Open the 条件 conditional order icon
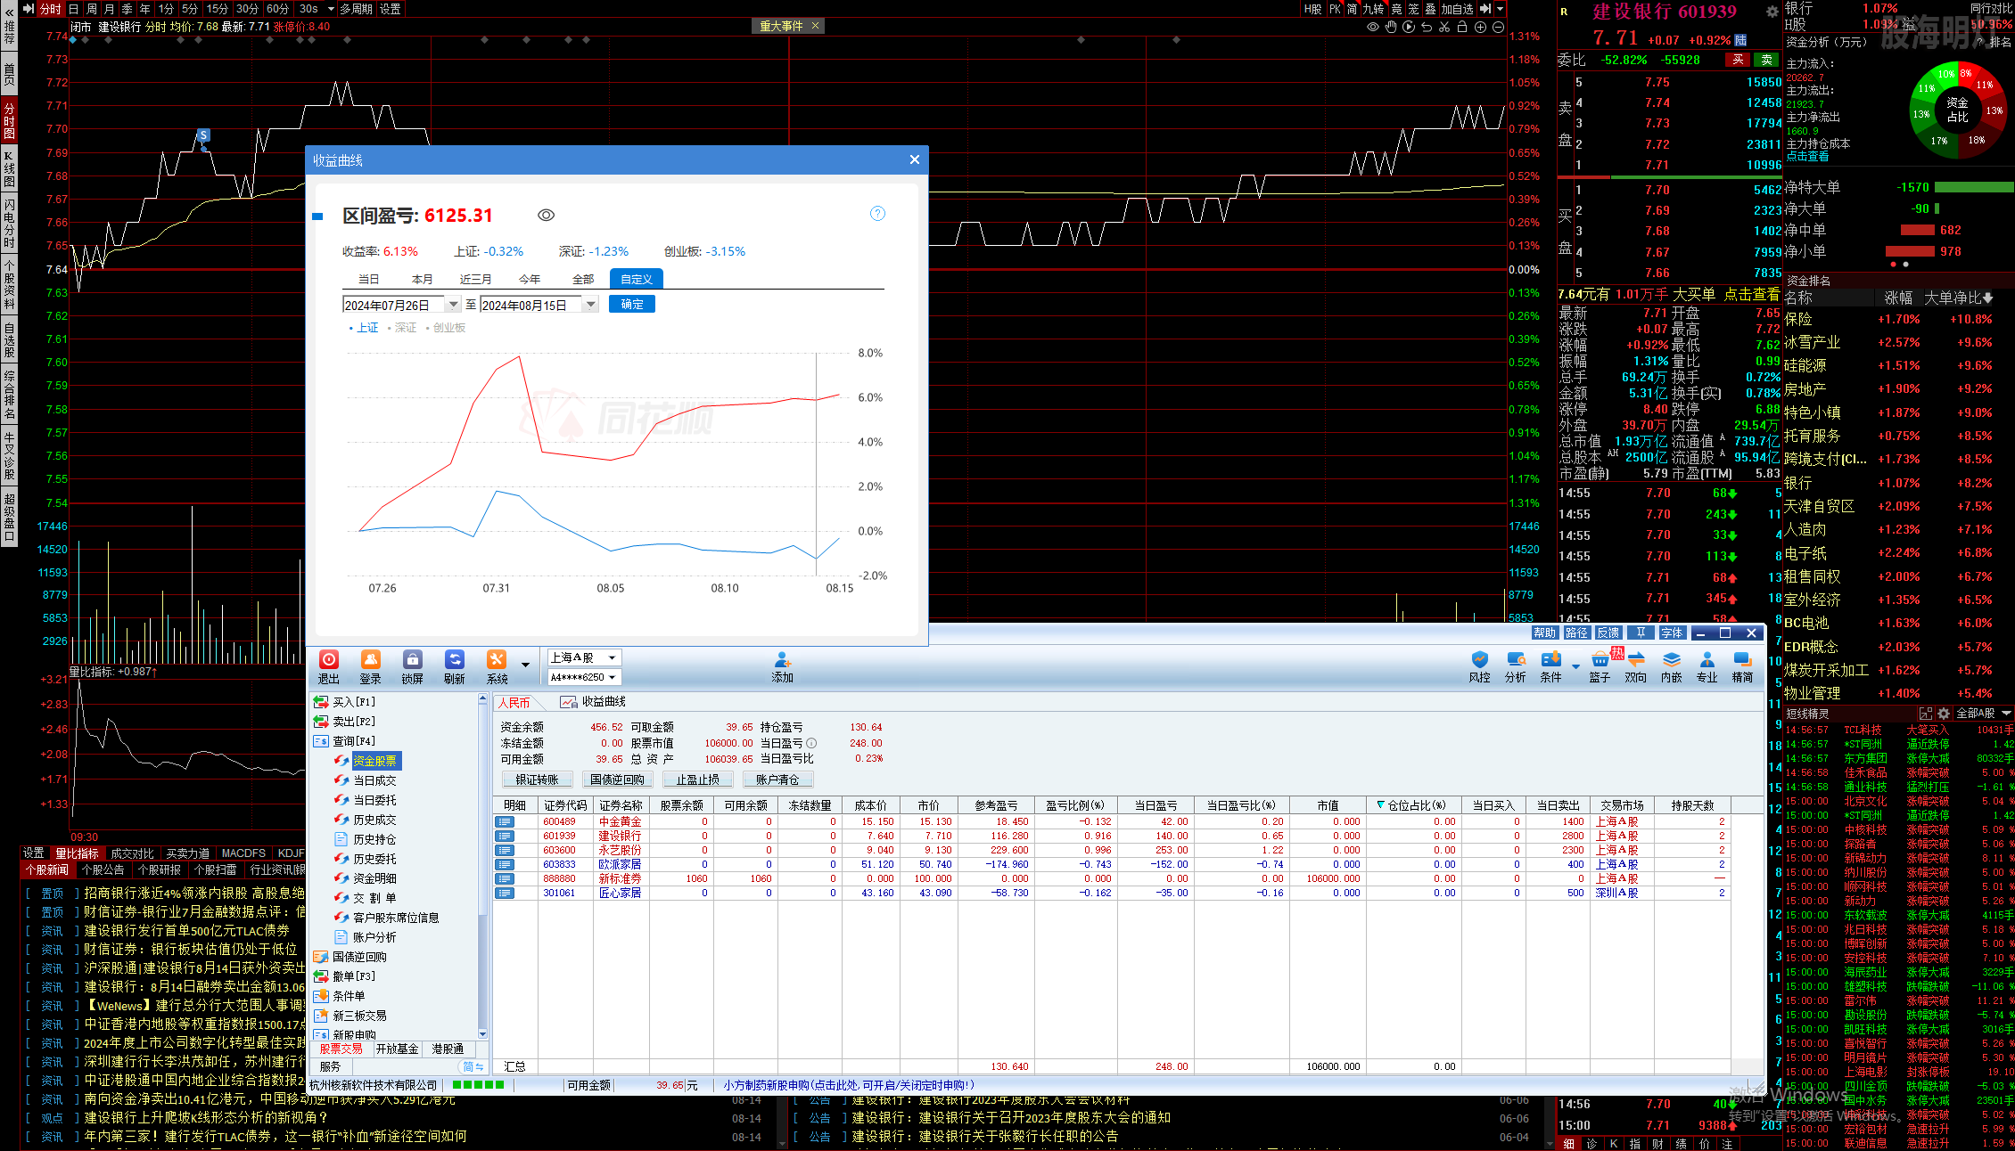The image size is (2015, 1151). click(x=1550, y=666)
